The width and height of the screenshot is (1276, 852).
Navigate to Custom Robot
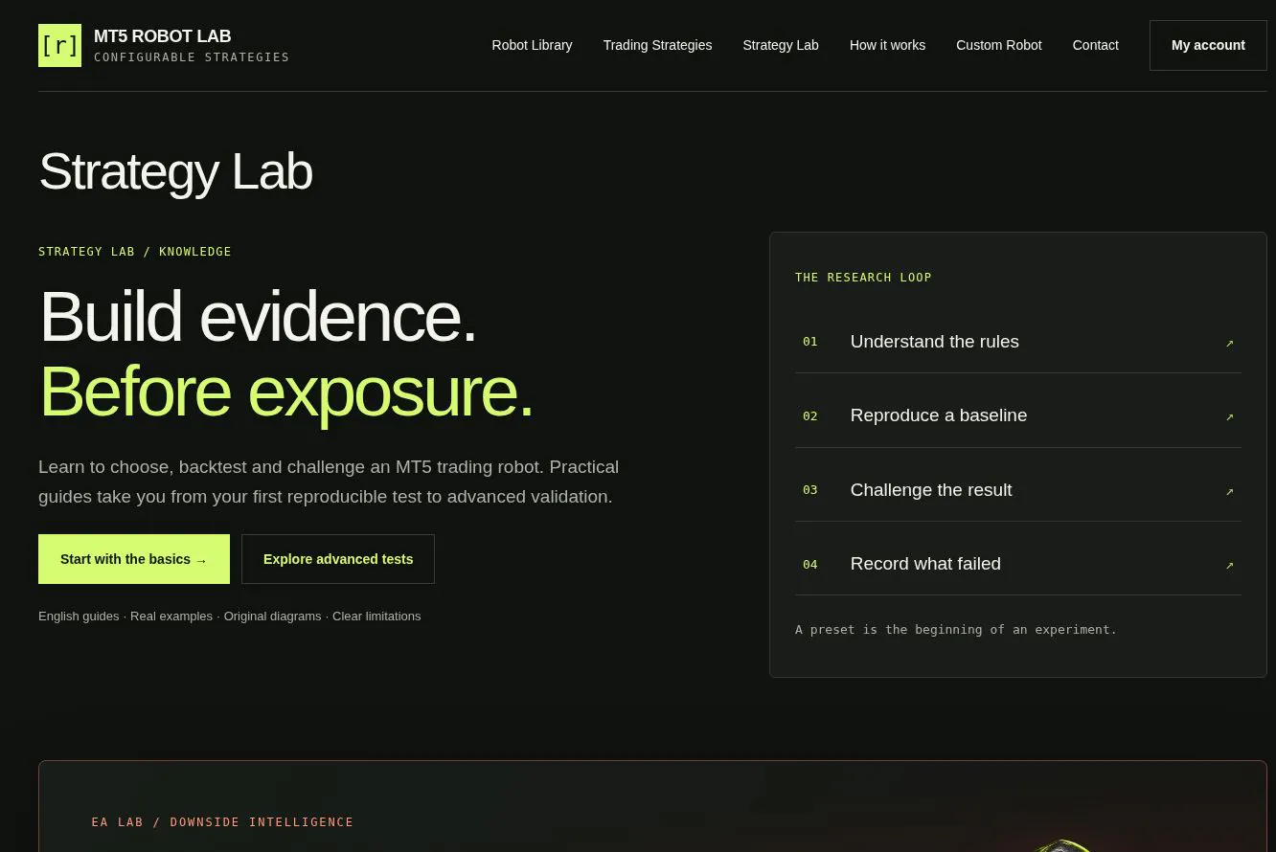998,45
